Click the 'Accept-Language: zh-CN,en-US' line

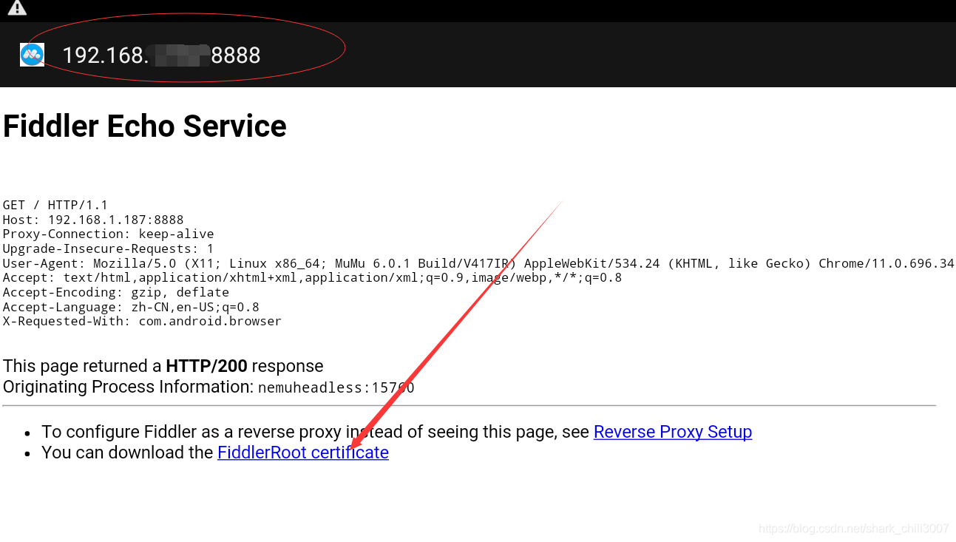coord(131,308)
